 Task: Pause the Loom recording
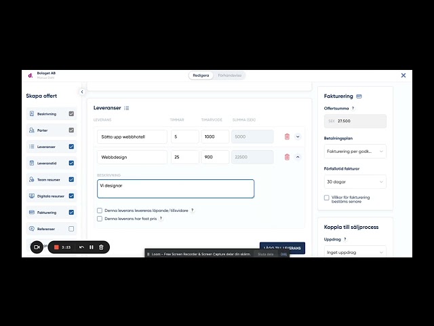[x=92, y=247]
